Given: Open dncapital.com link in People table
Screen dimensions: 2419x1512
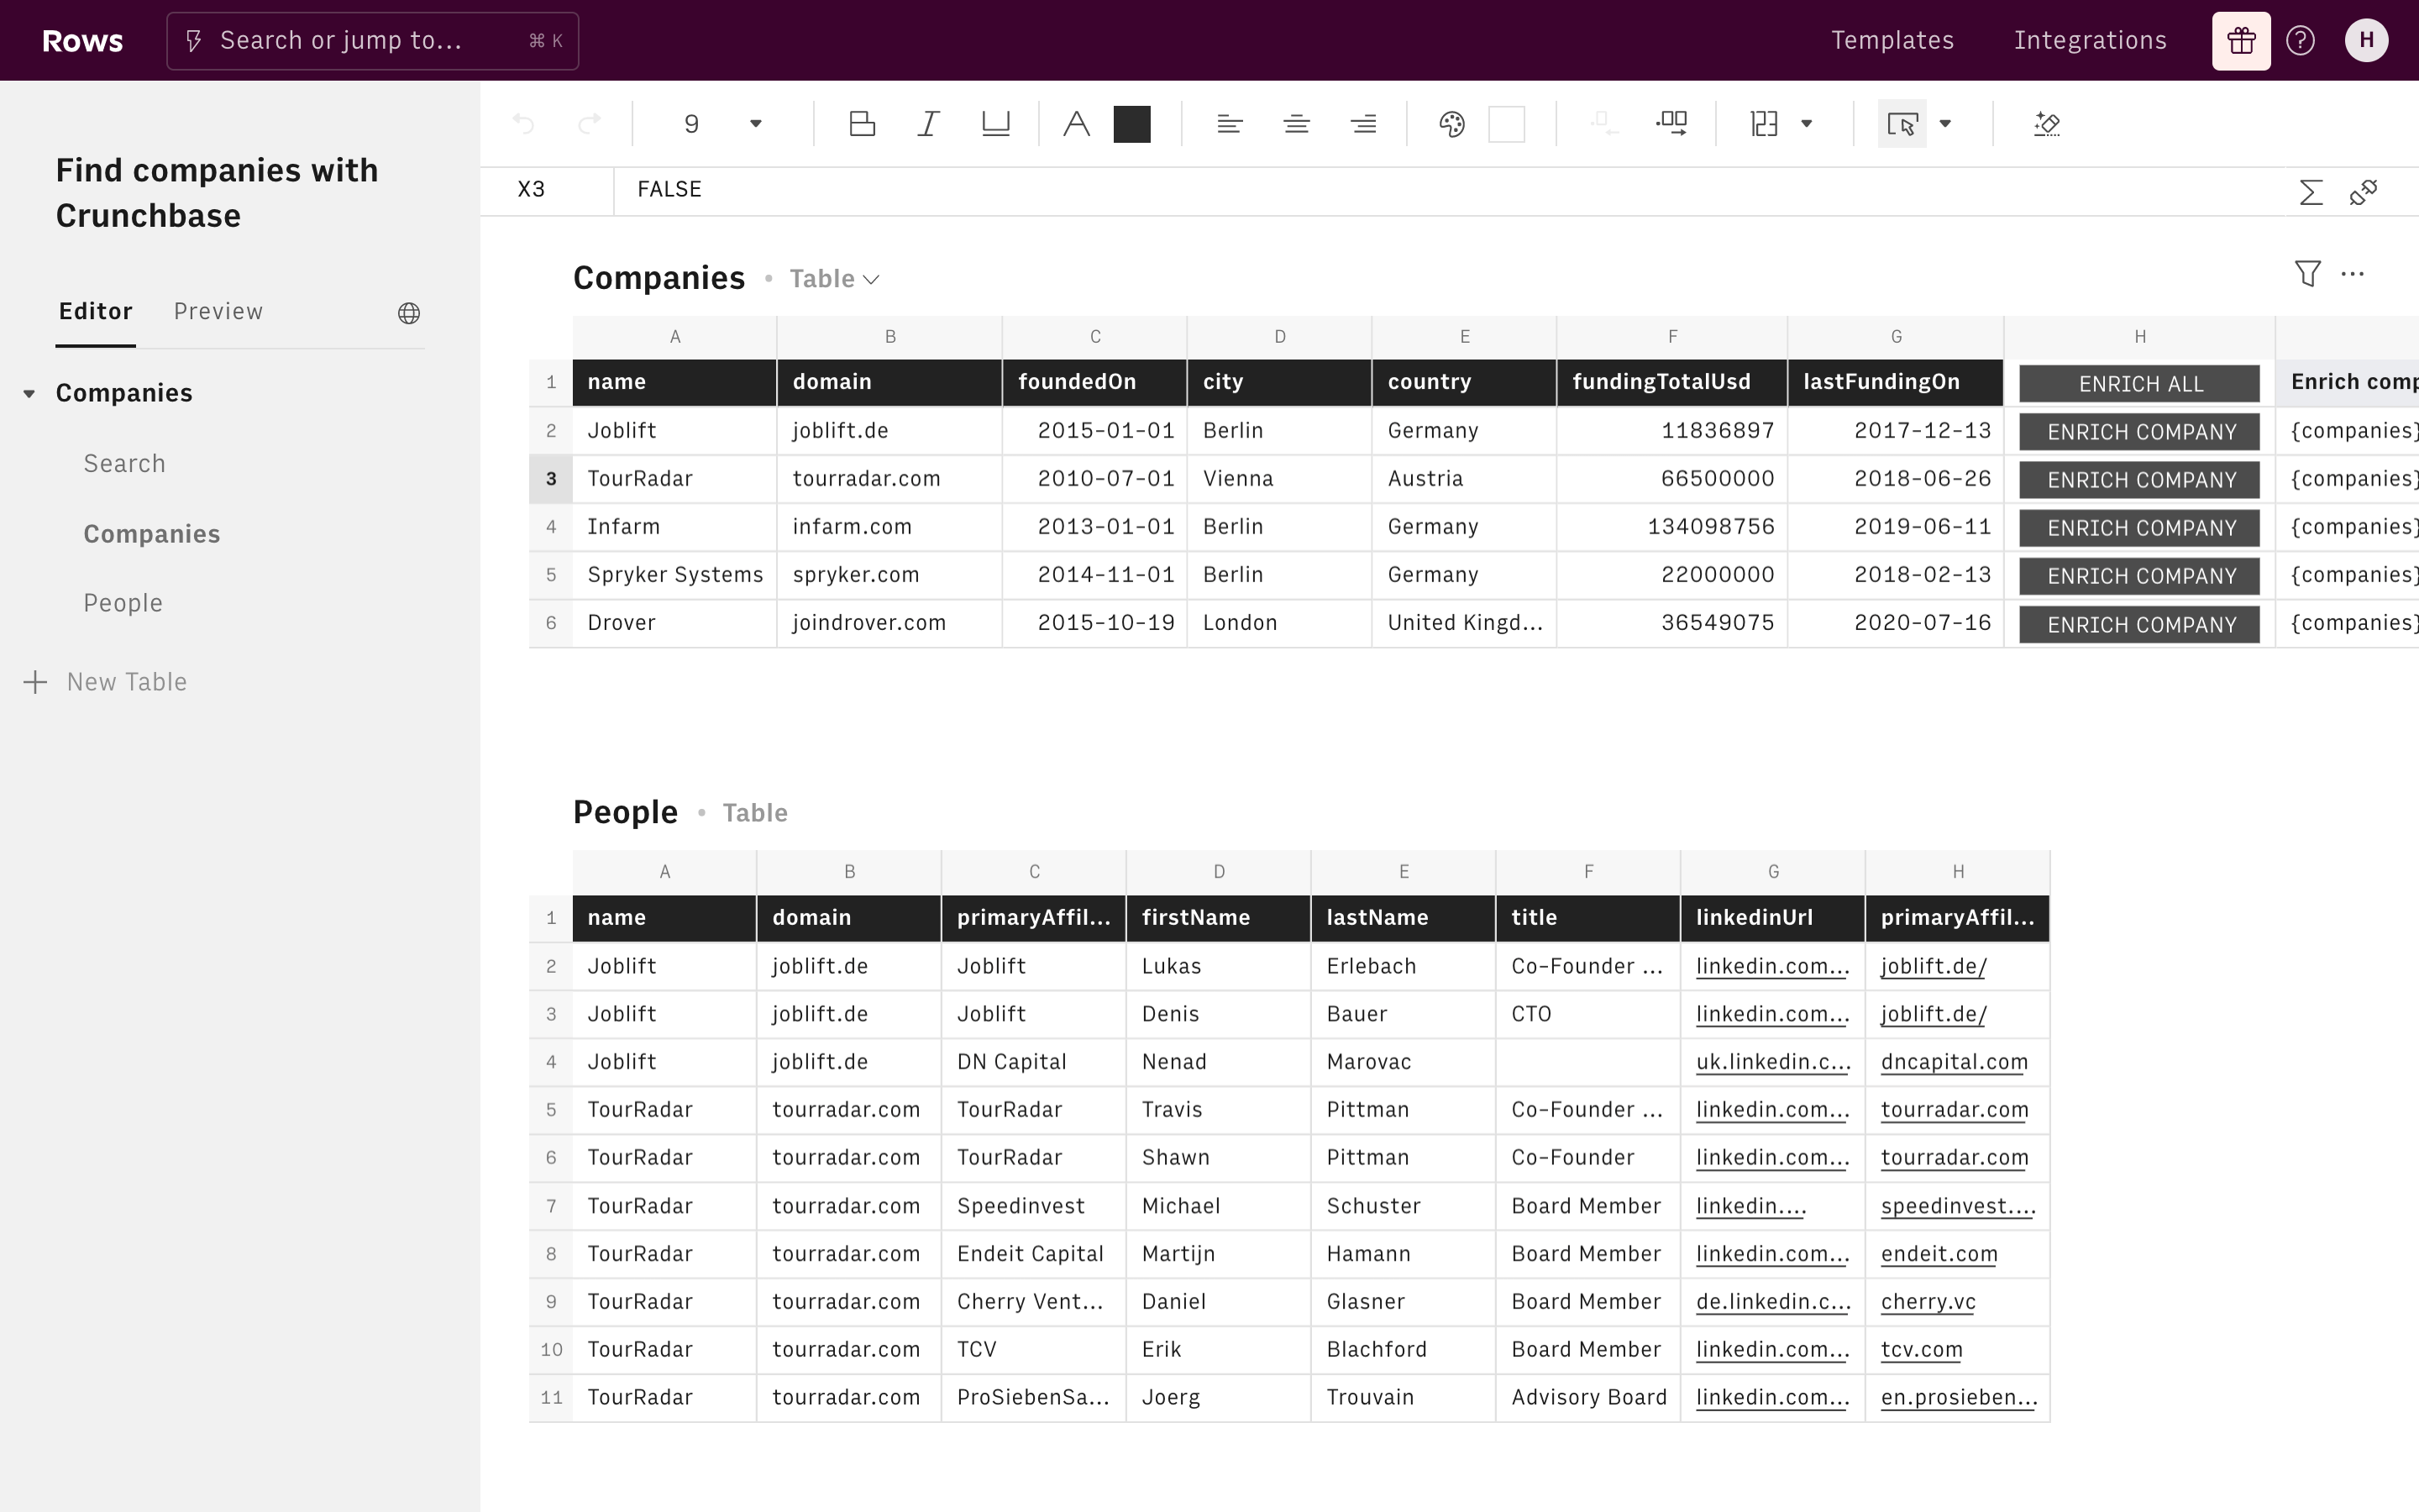Looking at the screenshot, I should (1955, 1062).
